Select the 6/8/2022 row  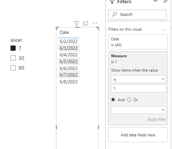coord(69,82)
